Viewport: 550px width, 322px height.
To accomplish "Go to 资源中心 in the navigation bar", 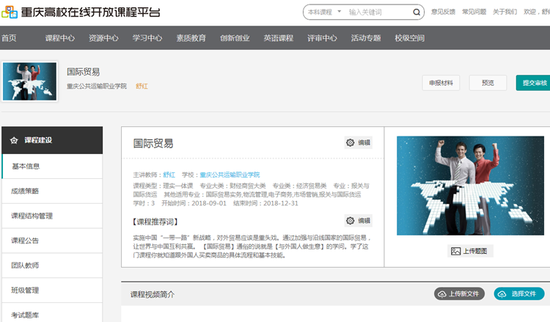I will (103, 38).
